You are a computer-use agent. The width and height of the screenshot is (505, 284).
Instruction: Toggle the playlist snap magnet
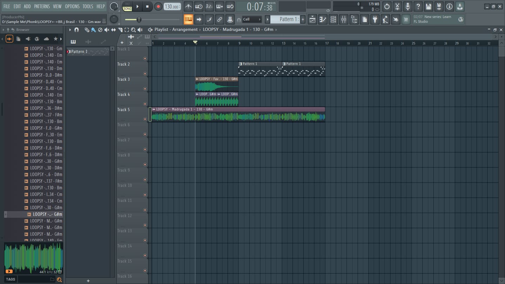[76, 30]
